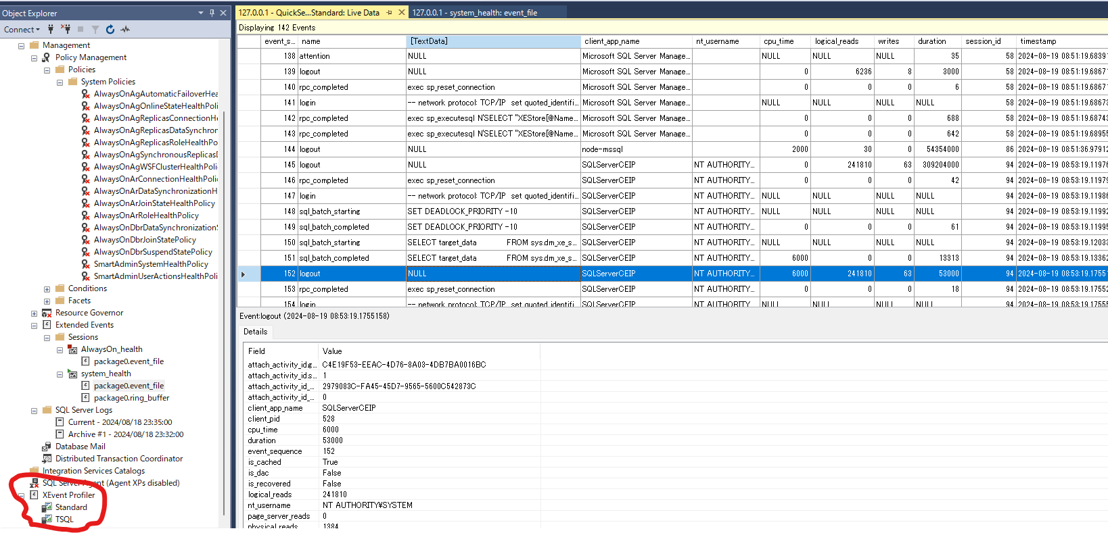Click the current row arrow indicator for event 152
Viewport: 1108px width, 533px height.
[244, 274]
